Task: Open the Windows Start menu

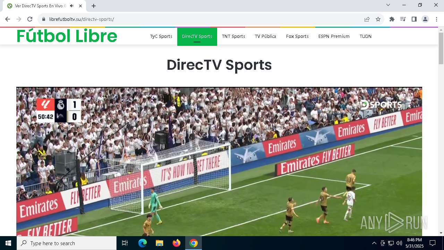Action: click(8, 243)
